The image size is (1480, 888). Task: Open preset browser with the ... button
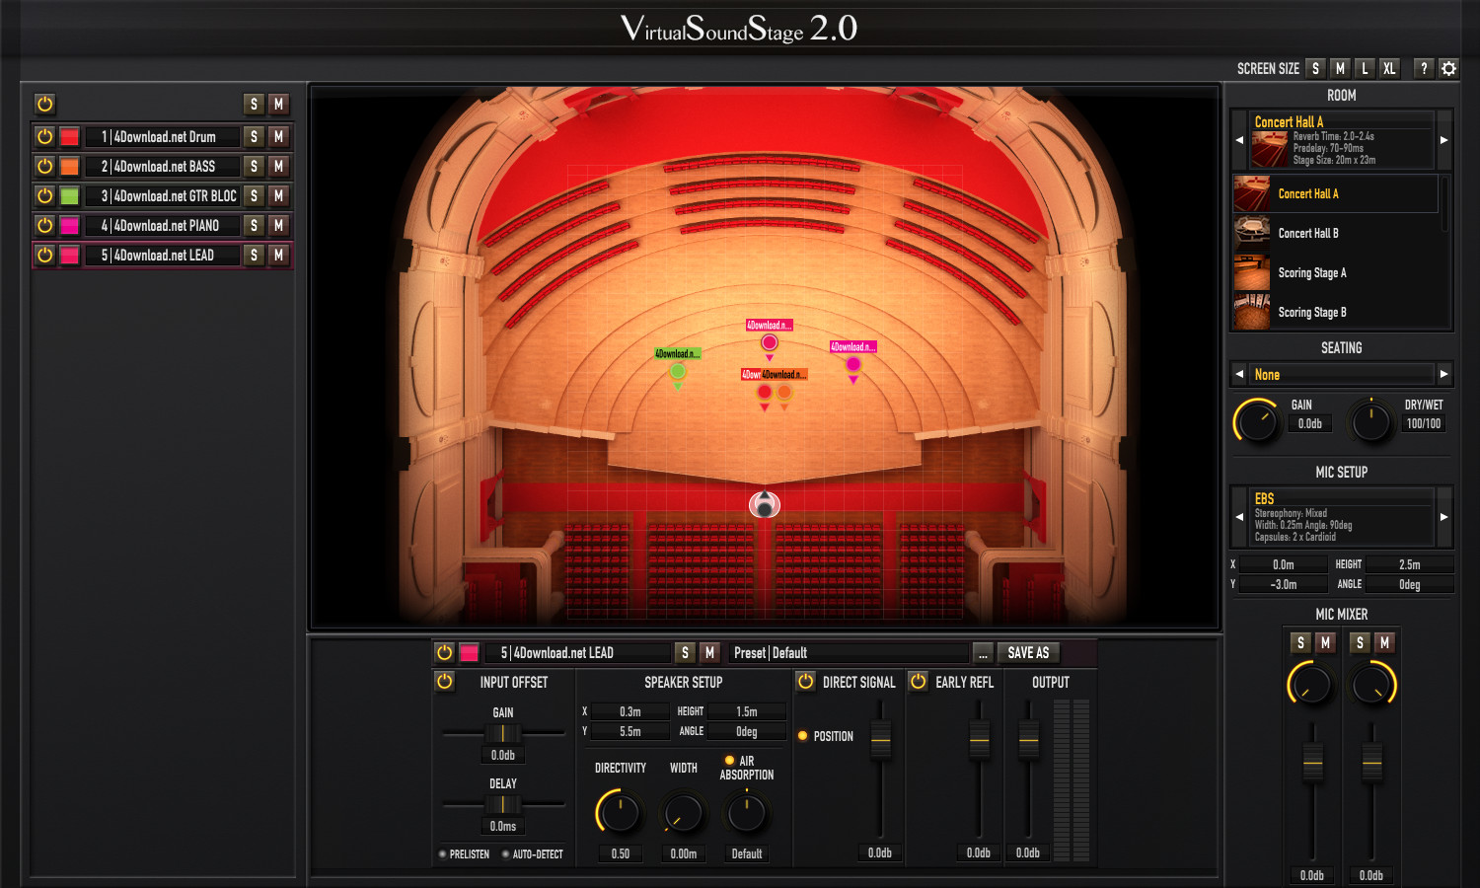983,653
